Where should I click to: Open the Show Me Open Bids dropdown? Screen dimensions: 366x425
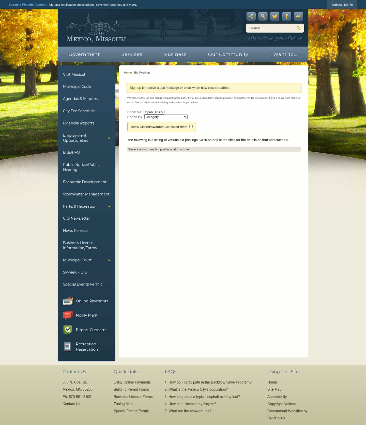click(154, 112)
